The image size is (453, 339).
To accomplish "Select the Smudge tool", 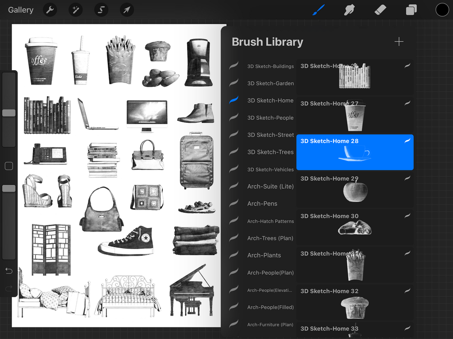I will (350, 10).
